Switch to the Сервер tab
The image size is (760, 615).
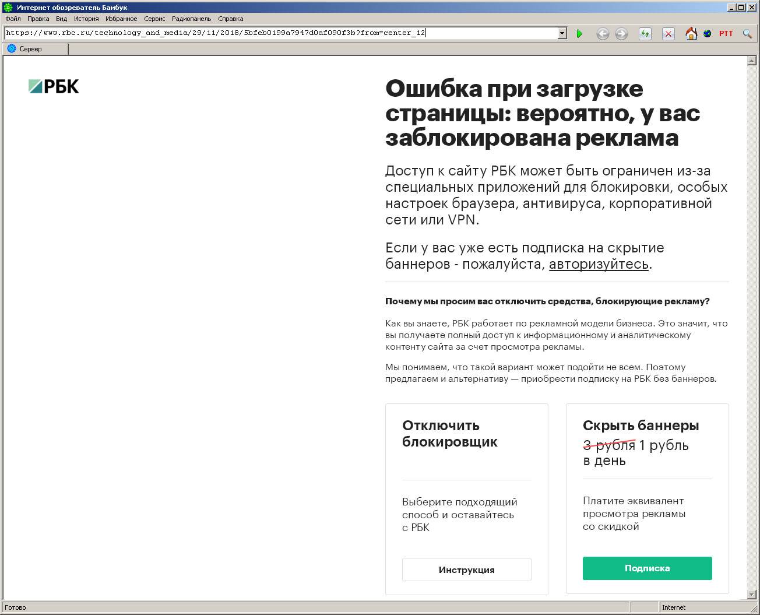(x=35, y=49)
